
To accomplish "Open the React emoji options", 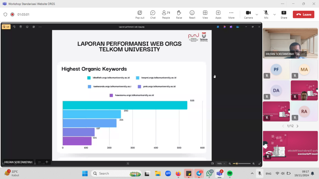I will pos(192,15).
